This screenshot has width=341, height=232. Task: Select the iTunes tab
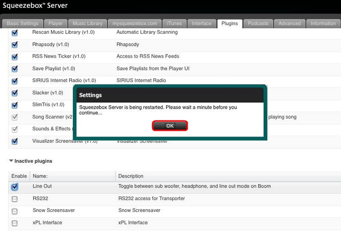tap(174, 23)
